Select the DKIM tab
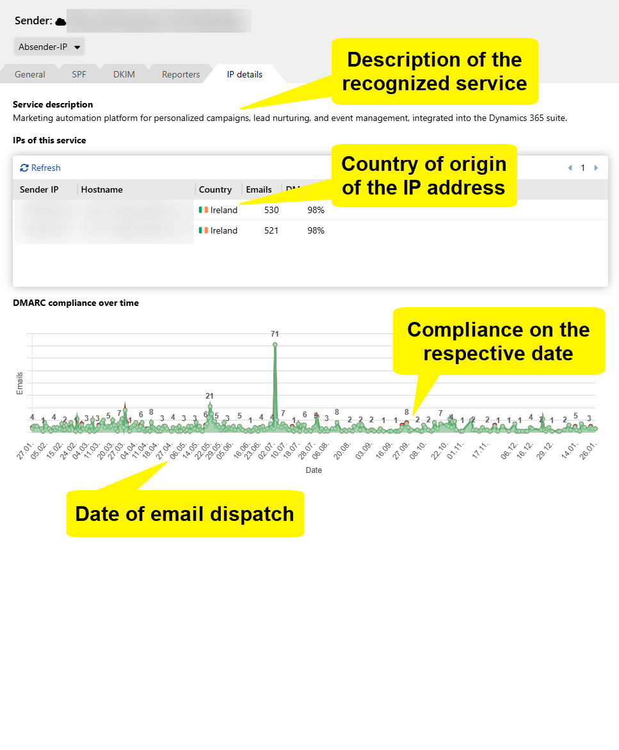 point(124,74)
